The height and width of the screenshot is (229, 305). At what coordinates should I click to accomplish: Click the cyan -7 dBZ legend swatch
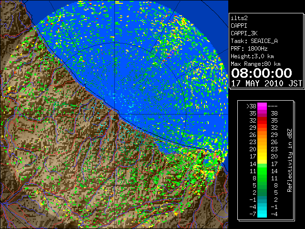[262, 214]
